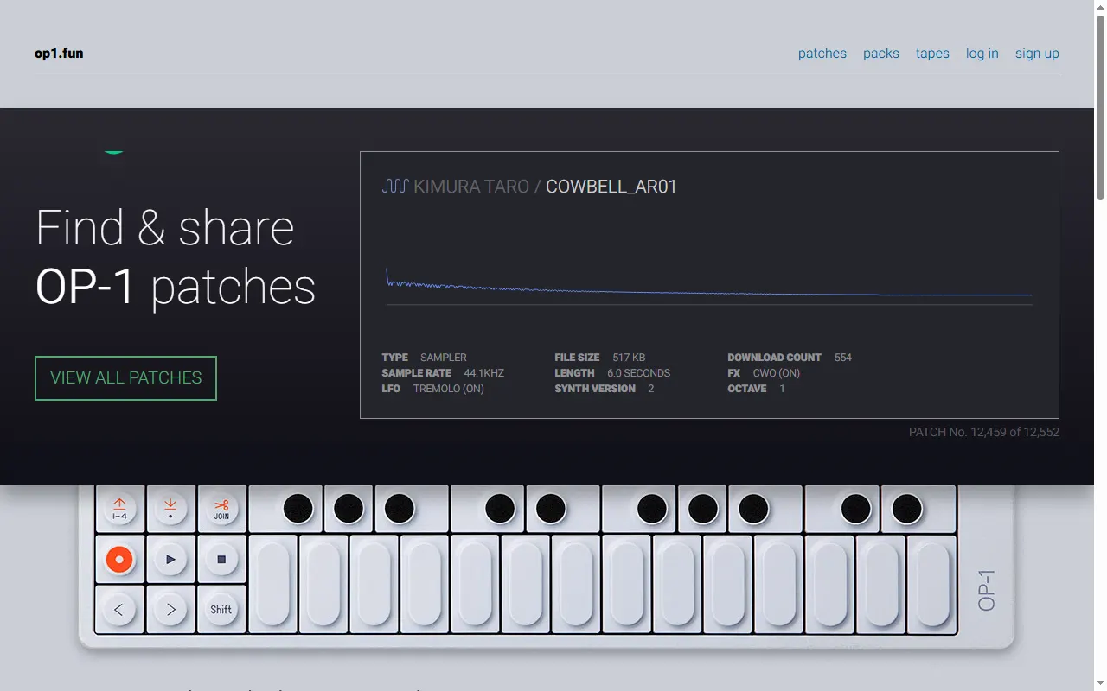Click the 'DOWNLOAD COUNT' label
Image resolution: width=1107 pixels, height=691 pixels.
point(775,358)
